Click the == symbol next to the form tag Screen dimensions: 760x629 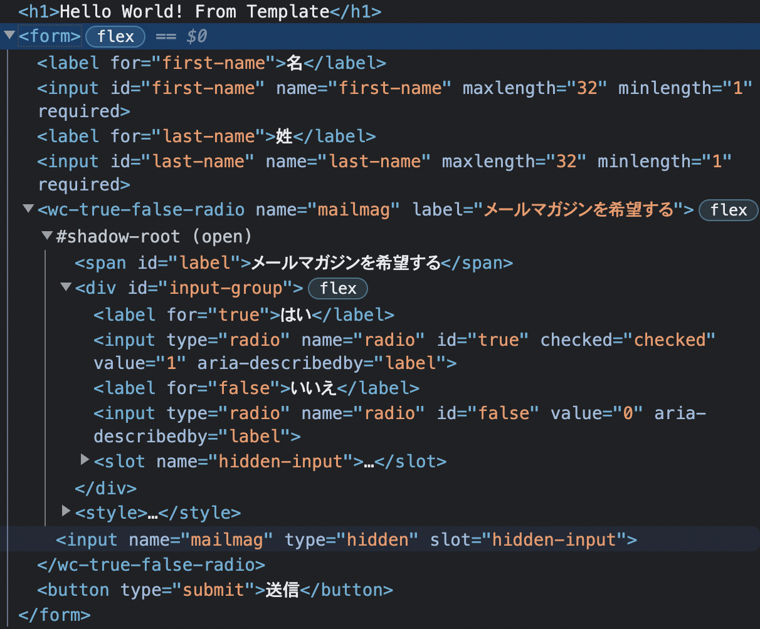[x=166, y=36]
